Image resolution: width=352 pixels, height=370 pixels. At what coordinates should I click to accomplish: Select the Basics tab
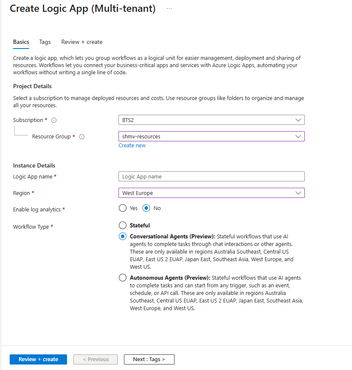[21, 42]
